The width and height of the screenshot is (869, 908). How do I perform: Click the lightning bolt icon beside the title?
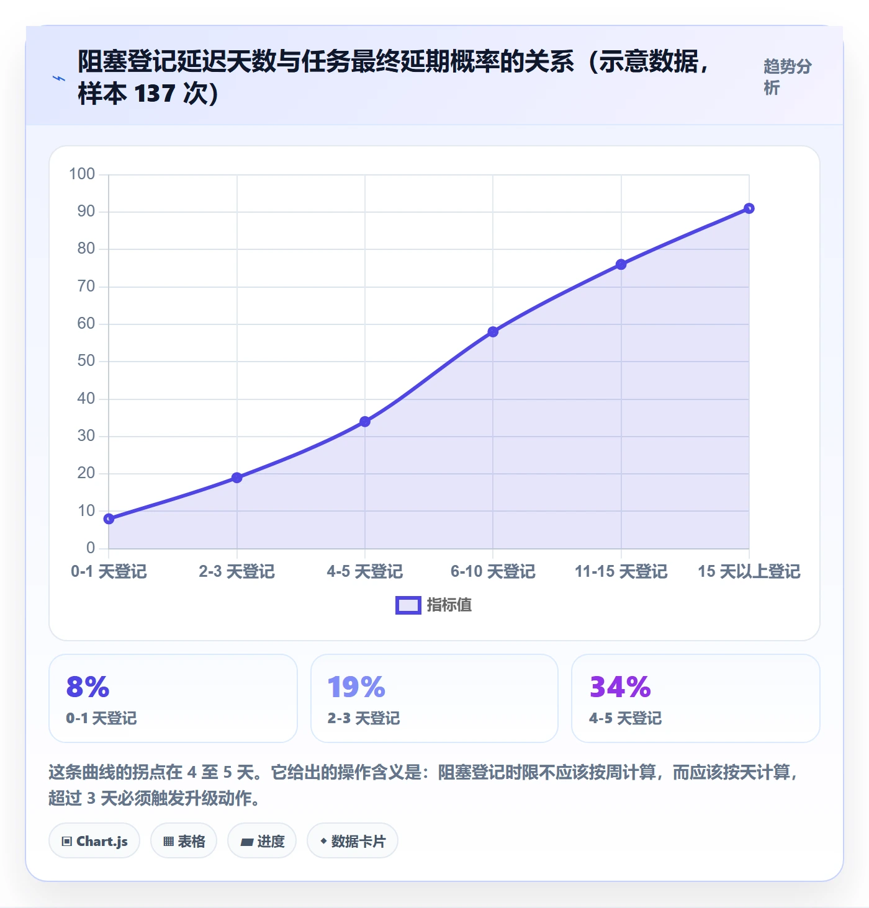pos(59,78)
